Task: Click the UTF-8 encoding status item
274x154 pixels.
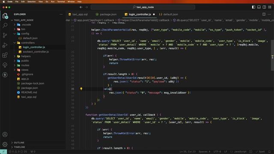Action: point(217,151)
